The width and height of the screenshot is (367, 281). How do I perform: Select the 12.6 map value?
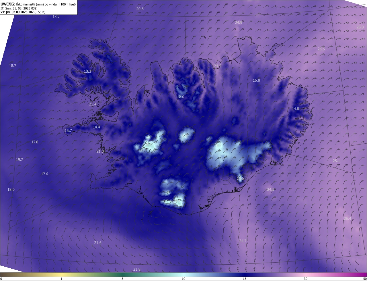point(180,97)
